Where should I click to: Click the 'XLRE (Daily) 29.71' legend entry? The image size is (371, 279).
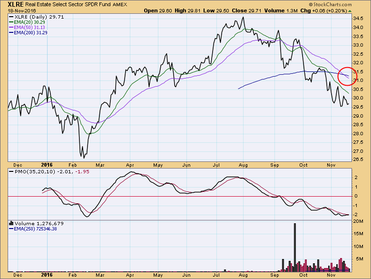pos(36,17)
